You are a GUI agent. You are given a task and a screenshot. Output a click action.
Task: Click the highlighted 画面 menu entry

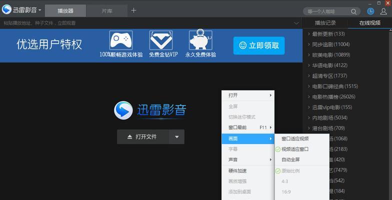click(248, 138)
